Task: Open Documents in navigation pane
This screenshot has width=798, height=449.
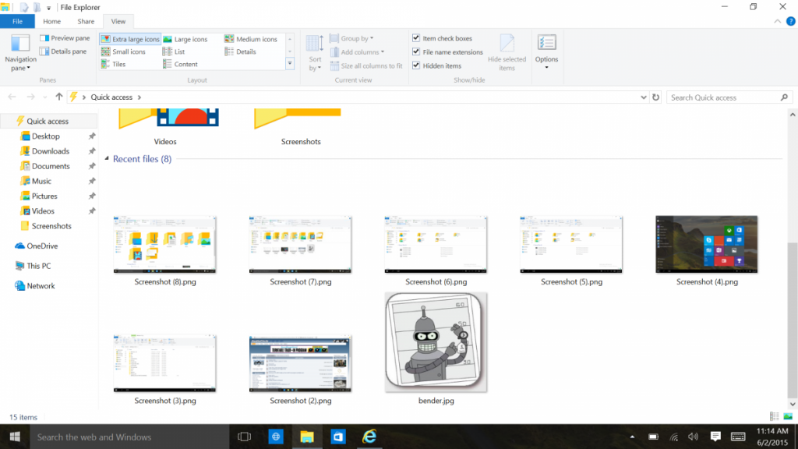Action: (x=50, y=166)
